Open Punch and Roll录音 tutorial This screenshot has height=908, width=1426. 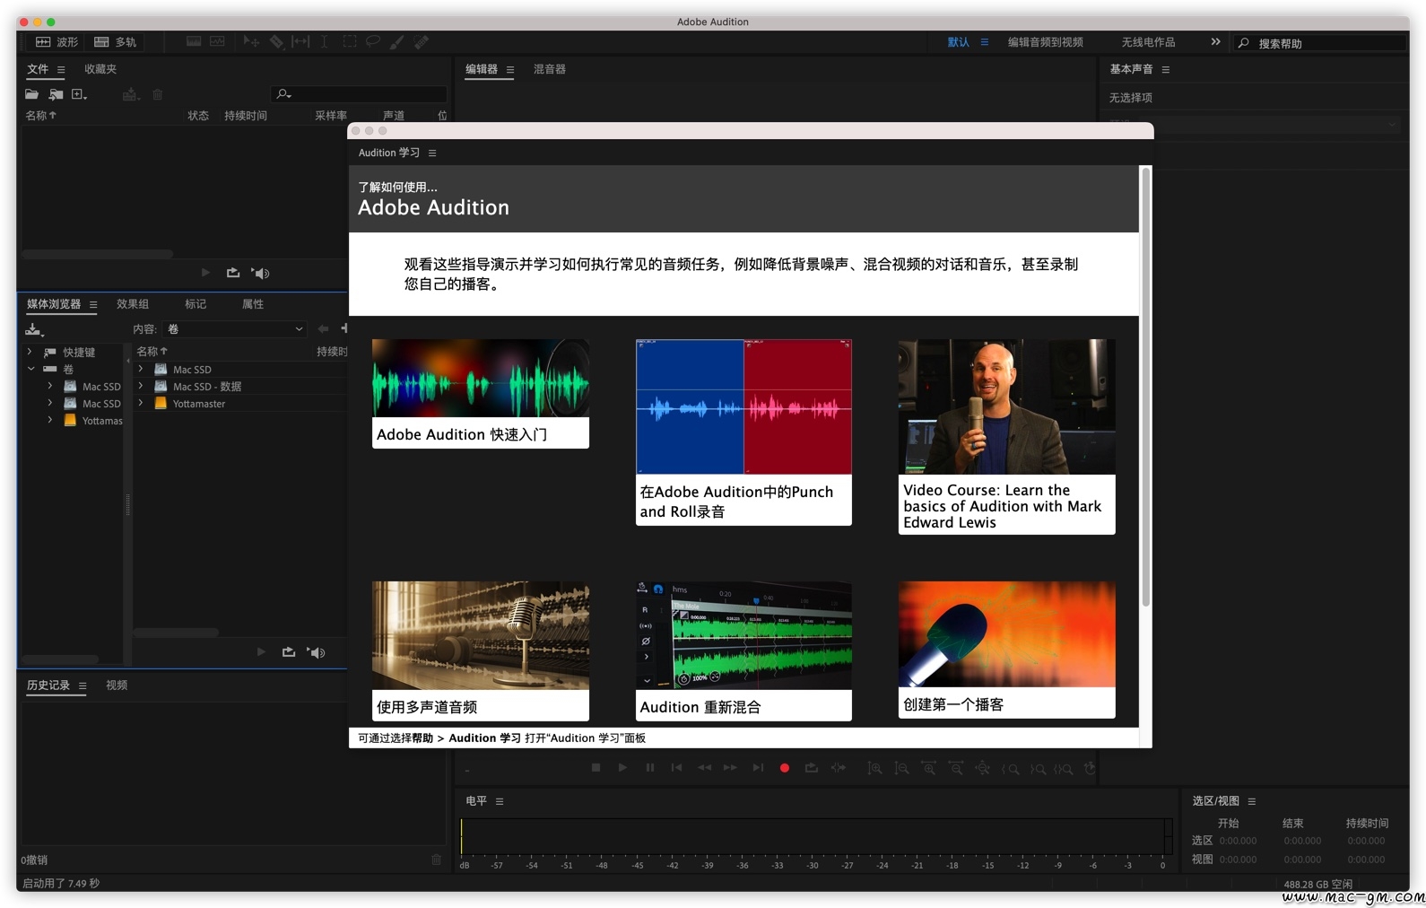point(743,432)
